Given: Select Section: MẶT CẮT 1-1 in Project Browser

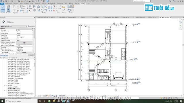Looking at the screenshot, I should pos(14,87).
